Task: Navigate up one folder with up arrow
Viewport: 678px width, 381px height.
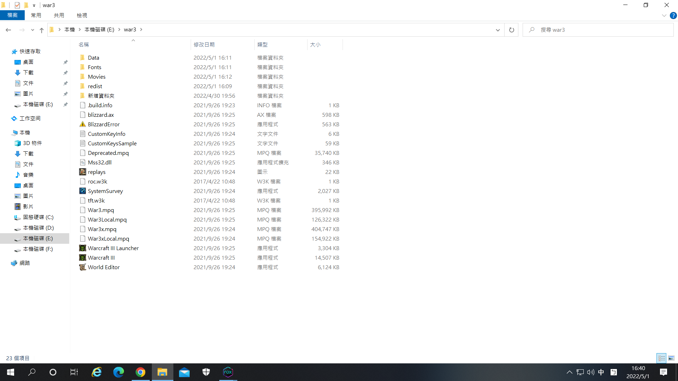Action: tap(42, 30)
